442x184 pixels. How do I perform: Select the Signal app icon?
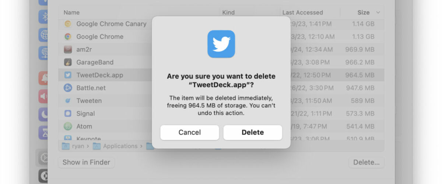tap(68, 113)
